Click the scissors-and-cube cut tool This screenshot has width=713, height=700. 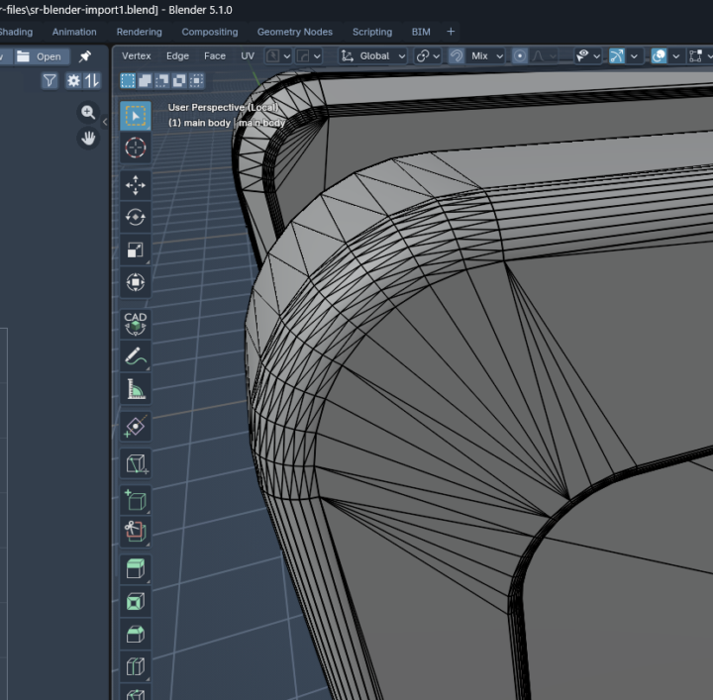[x=136, y=531]
